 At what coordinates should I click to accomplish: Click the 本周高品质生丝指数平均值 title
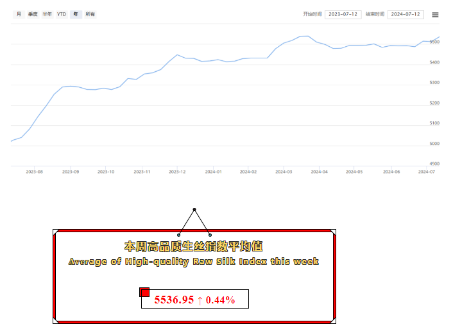[193, 246]
